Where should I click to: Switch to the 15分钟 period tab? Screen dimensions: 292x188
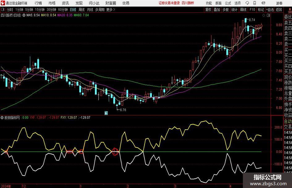coord(40,10)
